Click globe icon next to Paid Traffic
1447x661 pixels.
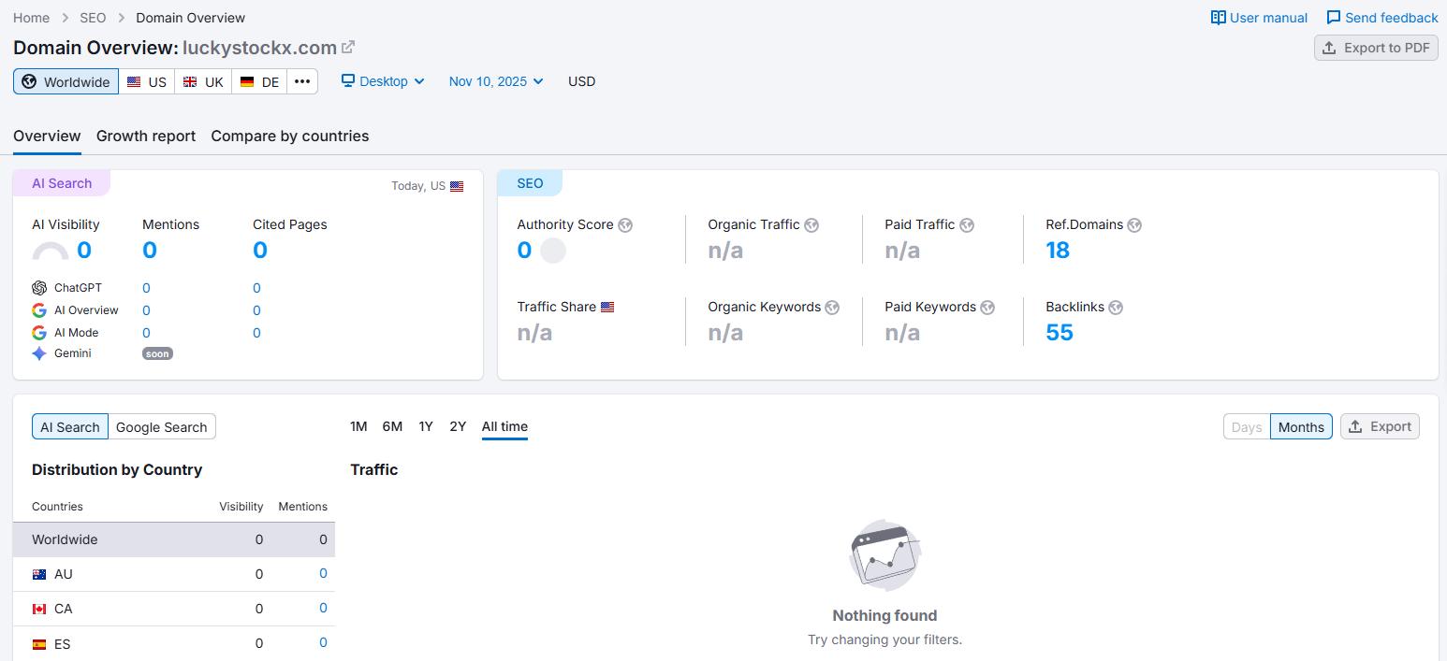pyautogui.click(x=967, y=225)
